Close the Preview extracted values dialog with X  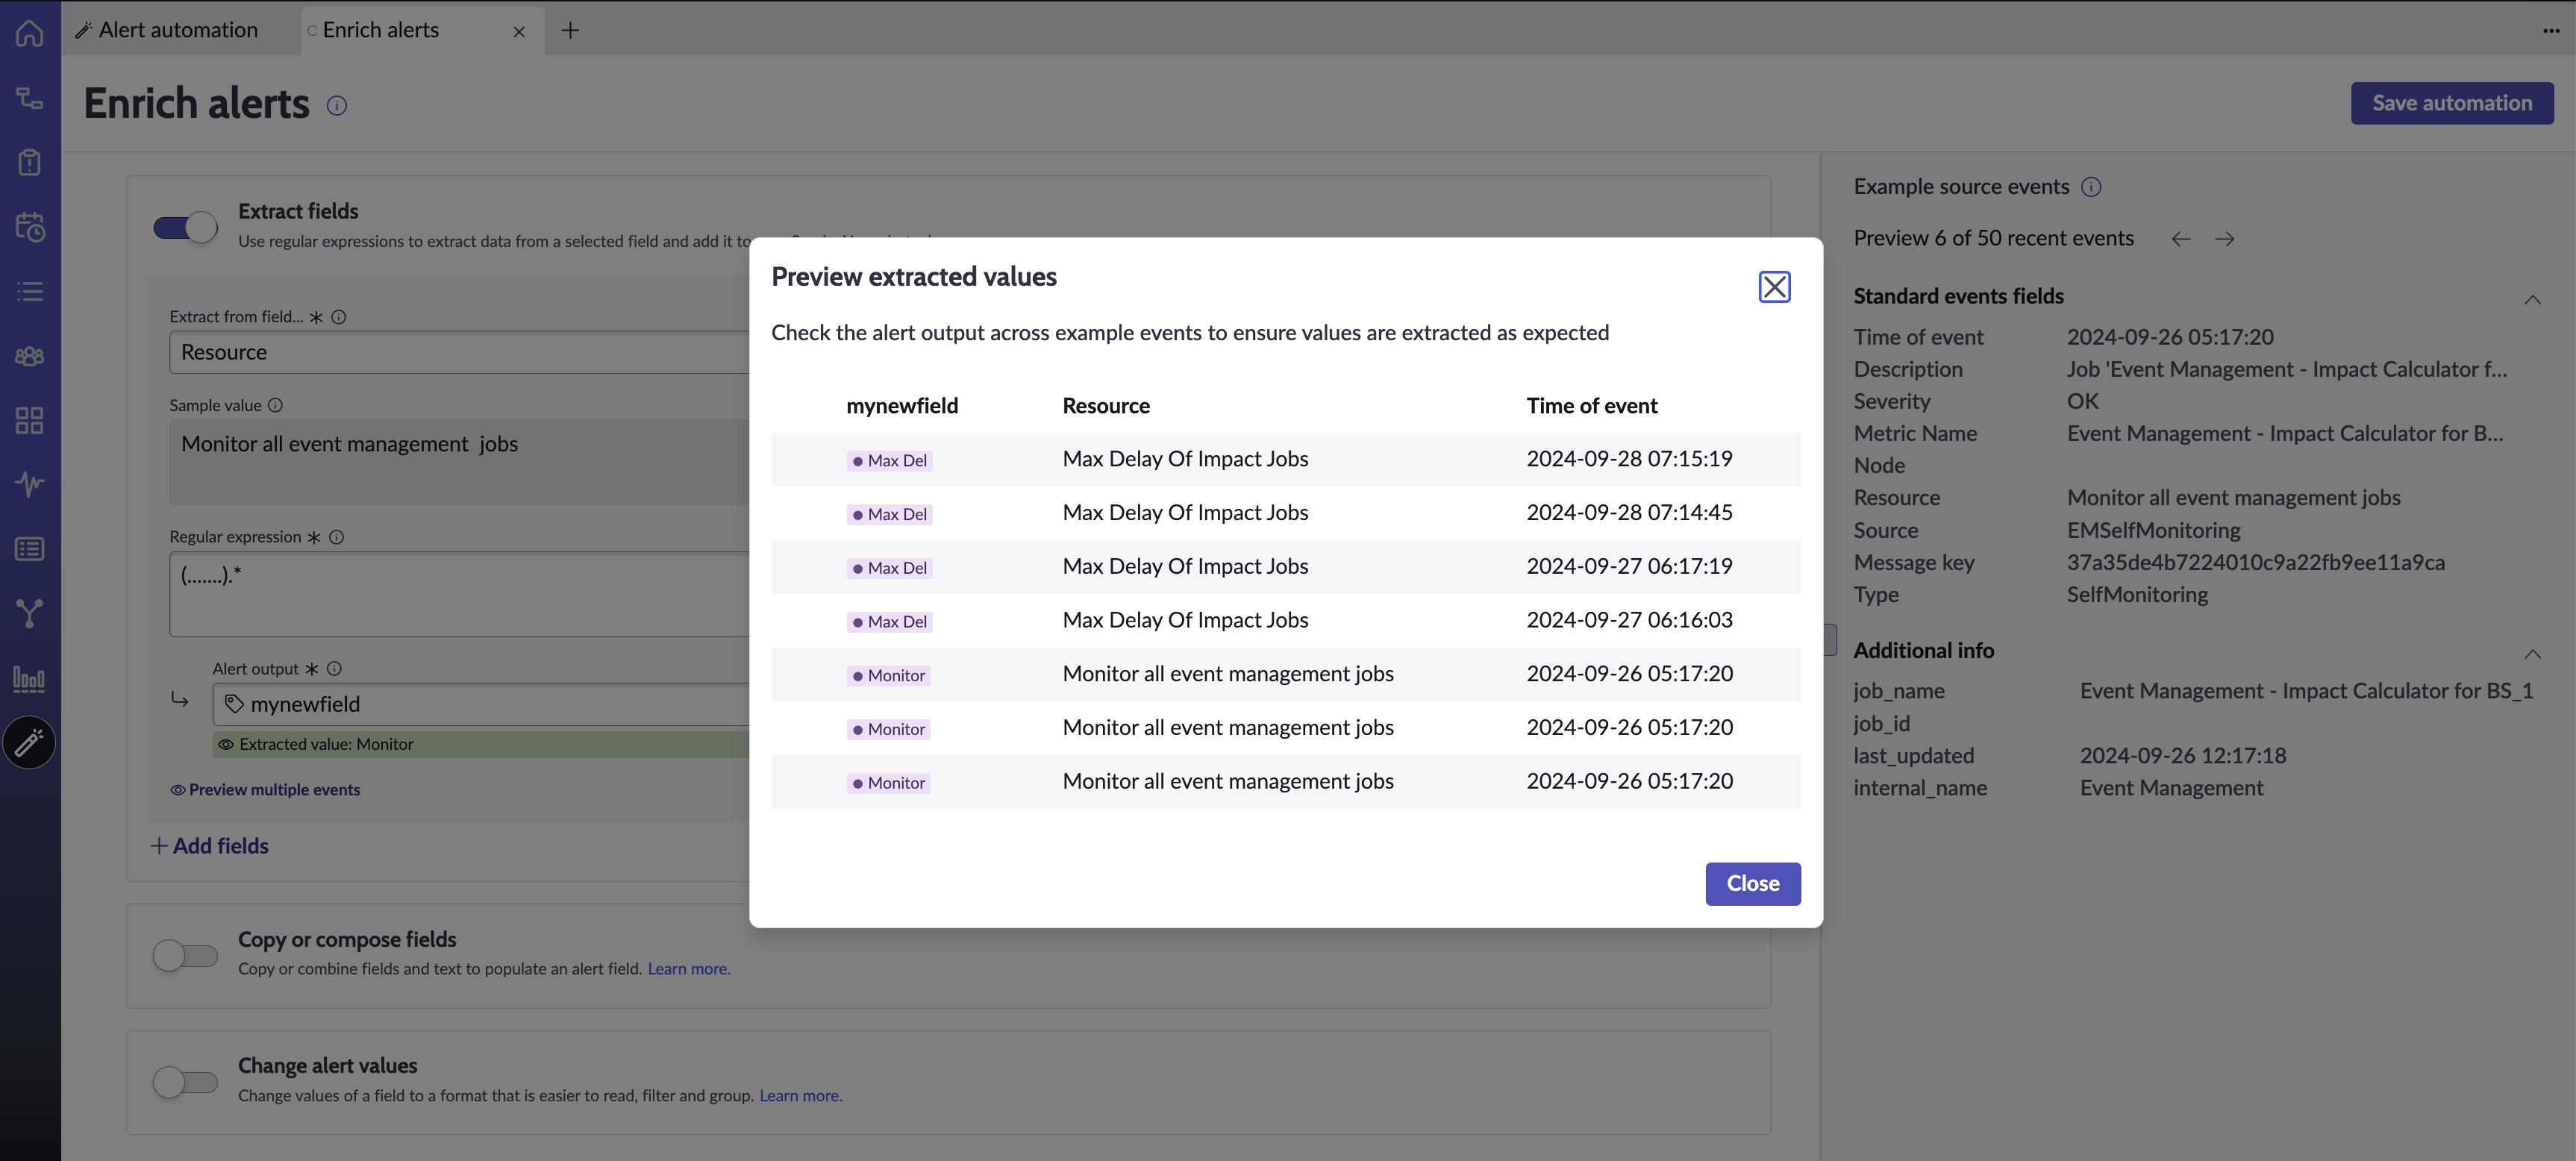(x=1774, y=287)
